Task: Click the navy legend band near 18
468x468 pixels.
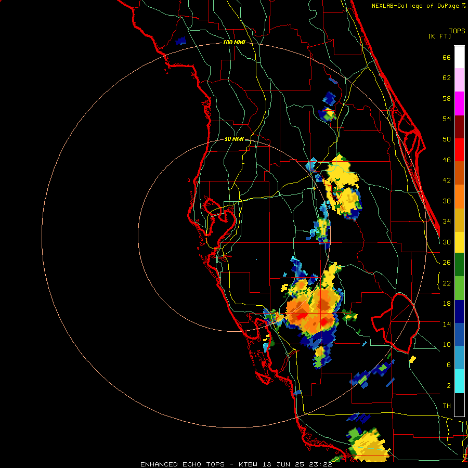Action: (x=459, y=311)
